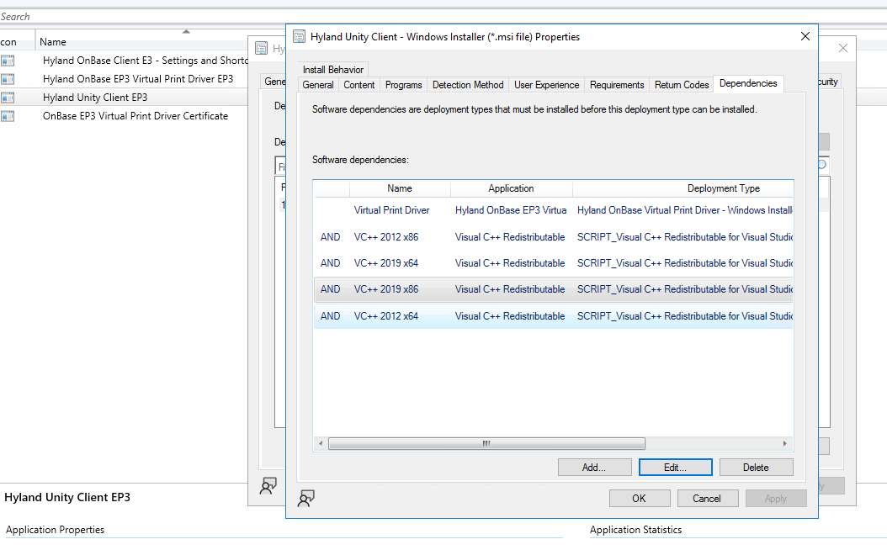Select the VC++ 2012 x86 dependency
Screen dimensions: 887x550
click(x=554, y=237)
